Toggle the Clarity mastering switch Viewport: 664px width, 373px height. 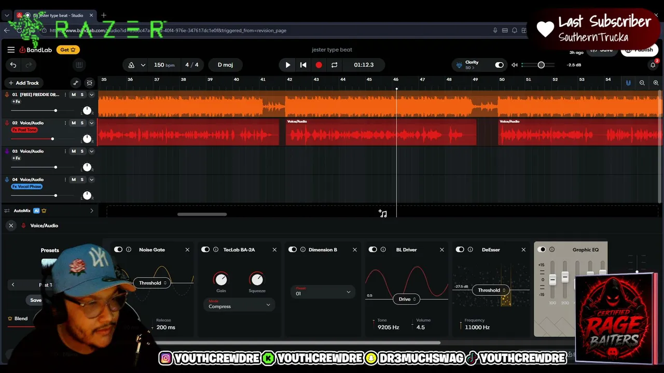[499, 65]
